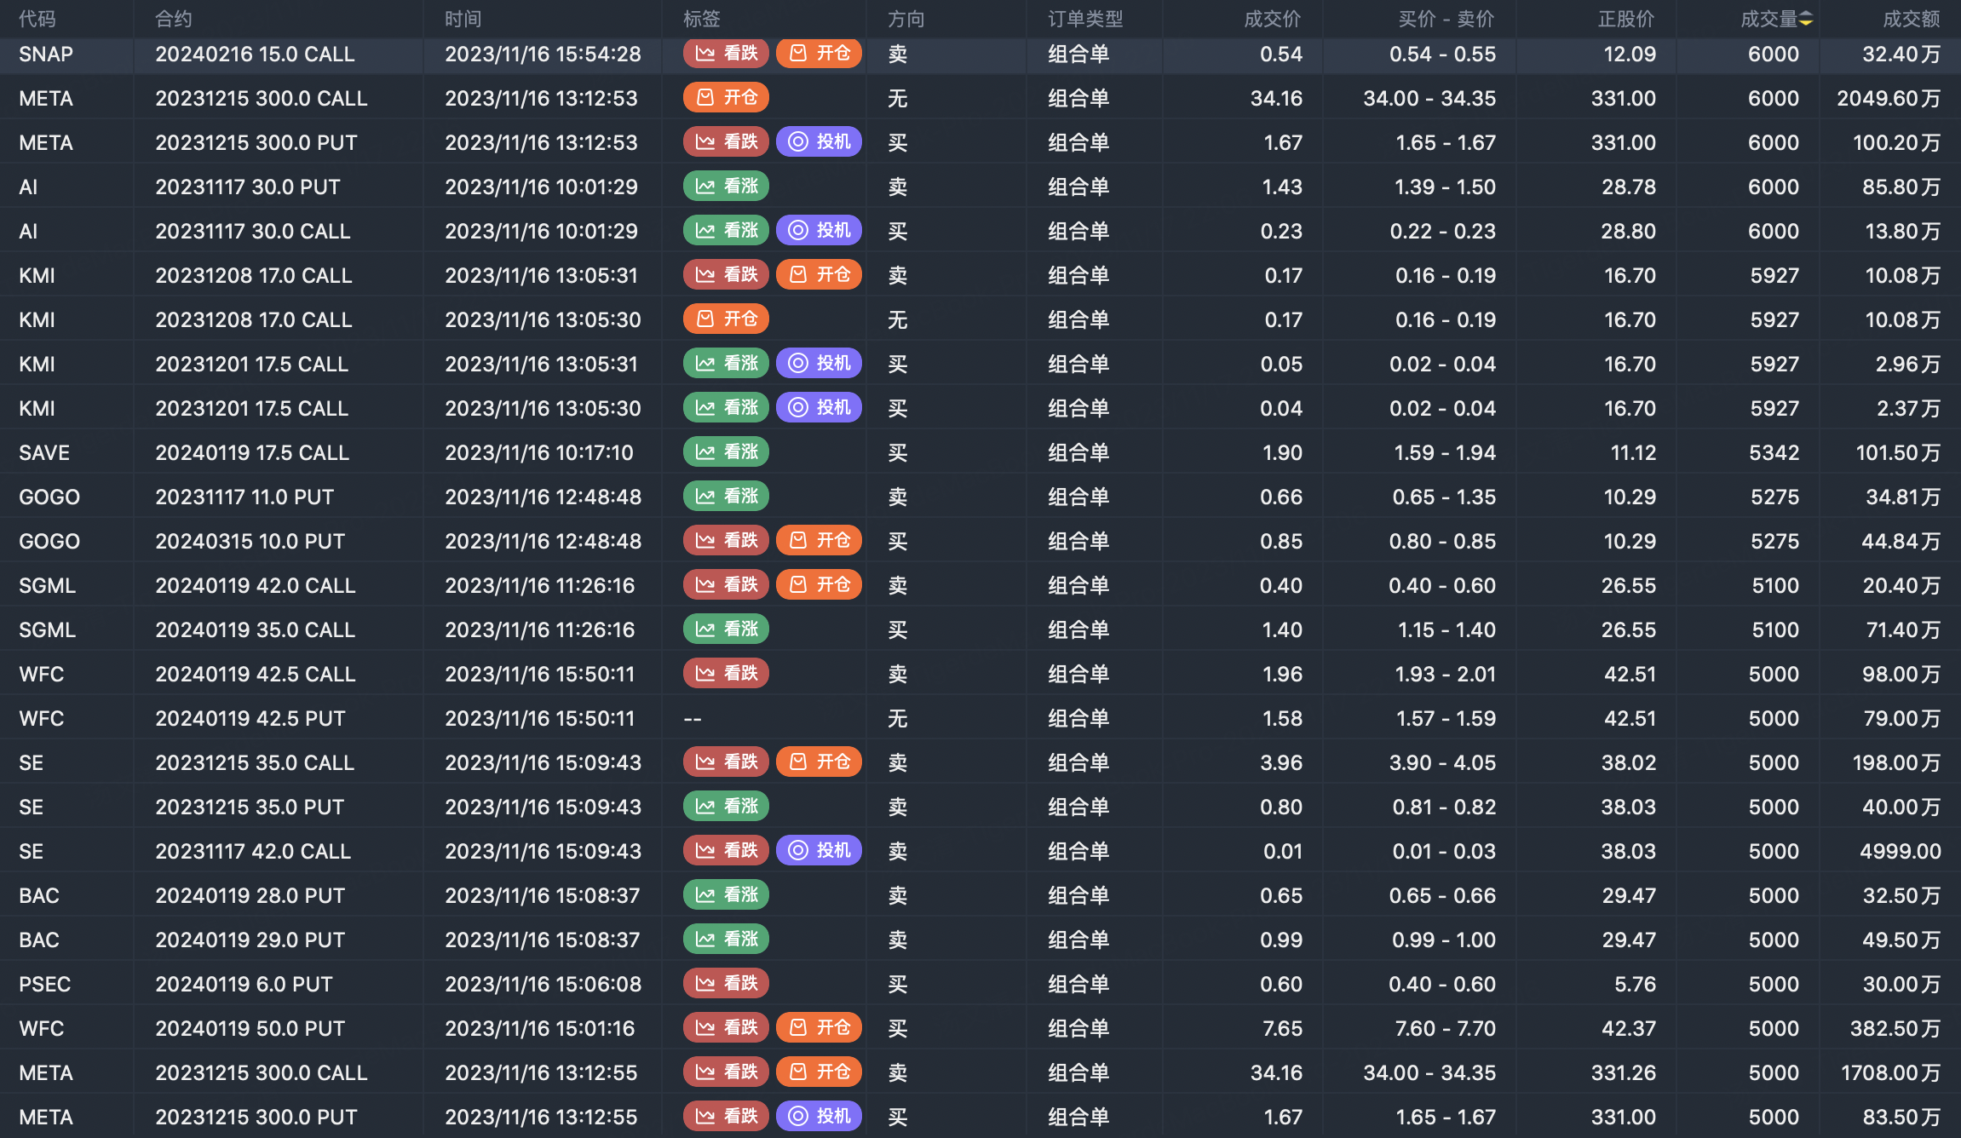The image size is (1961, 1138).
Task: Click the 3.96 trade price cell
Action: point(1281,762)
